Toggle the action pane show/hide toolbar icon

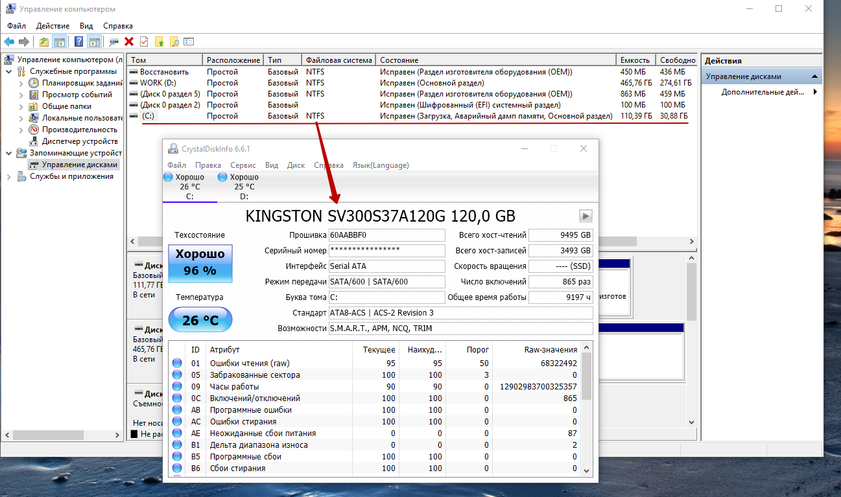tap(94, 41)
